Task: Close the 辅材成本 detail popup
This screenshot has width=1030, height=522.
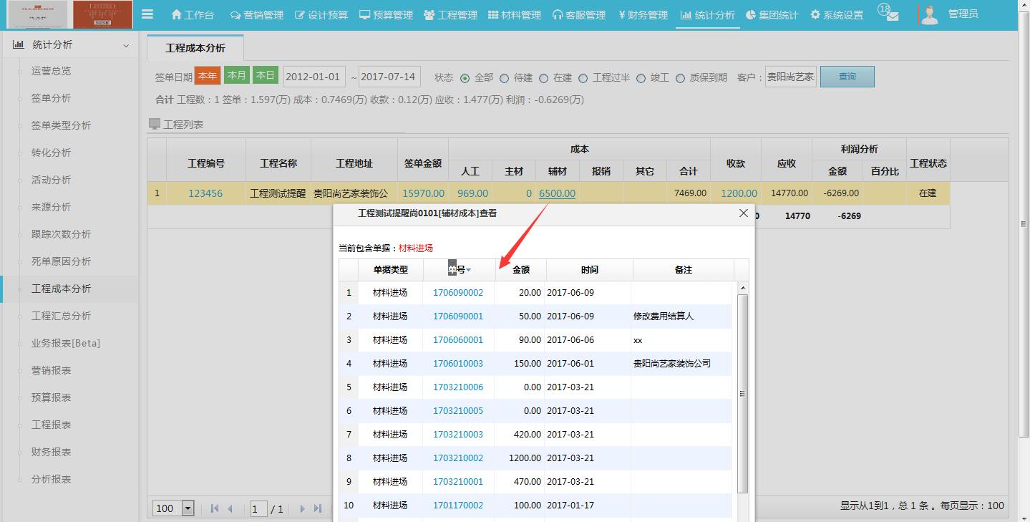Action: coord(743,213)
